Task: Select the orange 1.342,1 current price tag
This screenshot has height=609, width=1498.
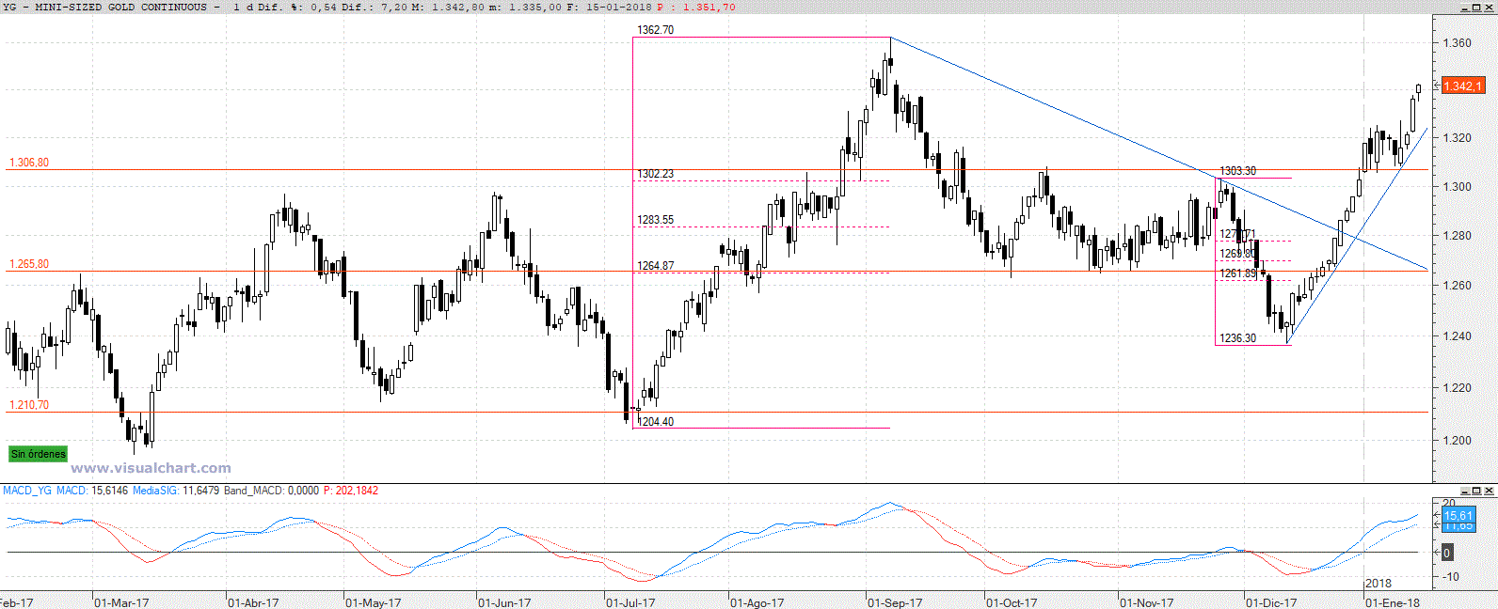Action: click(1462, 86)
